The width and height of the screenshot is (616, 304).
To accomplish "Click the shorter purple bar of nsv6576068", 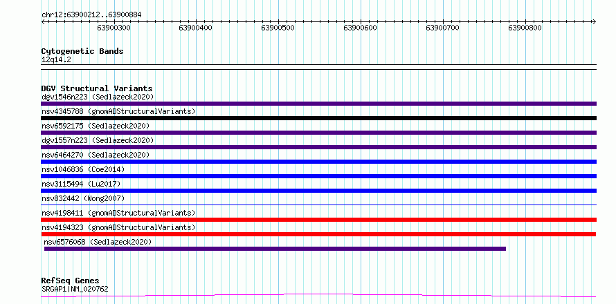I will [x=275, y=249].
